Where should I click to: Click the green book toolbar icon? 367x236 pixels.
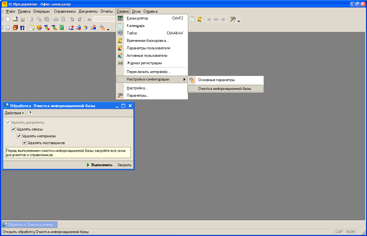pyautogui.click(x=62, y=28)
